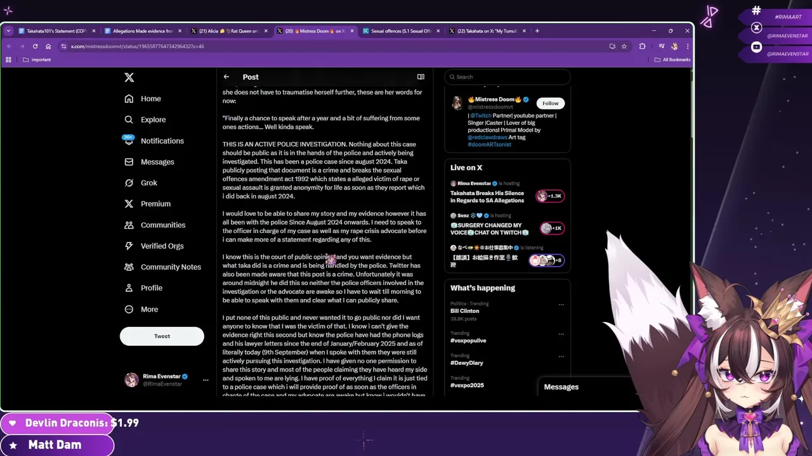
Task: Click browser back button
Action: coord(9,46)
